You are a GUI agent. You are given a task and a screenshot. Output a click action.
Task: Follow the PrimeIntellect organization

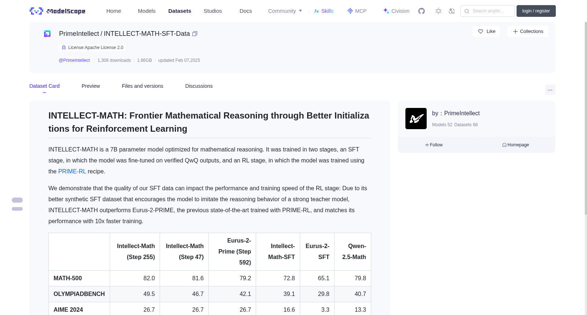click(434, 145)
